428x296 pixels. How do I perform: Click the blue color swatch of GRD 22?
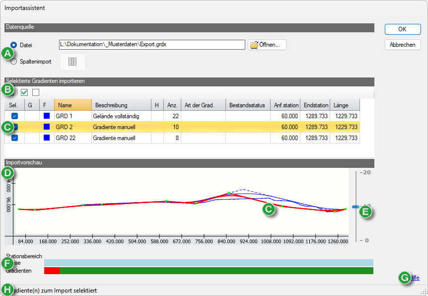point(47,138)
